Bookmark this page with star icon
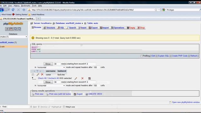 [x=156, y=10]
